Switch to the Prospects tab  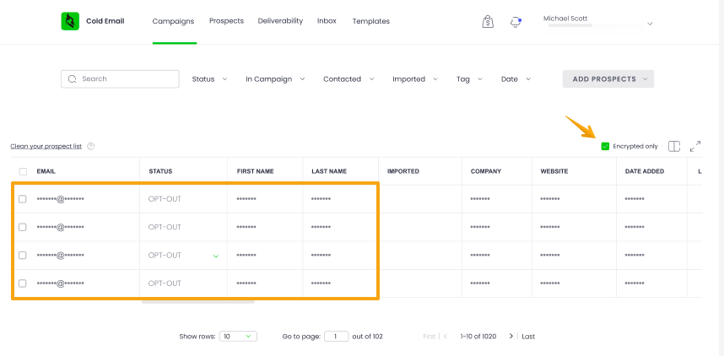click(226, 21)
